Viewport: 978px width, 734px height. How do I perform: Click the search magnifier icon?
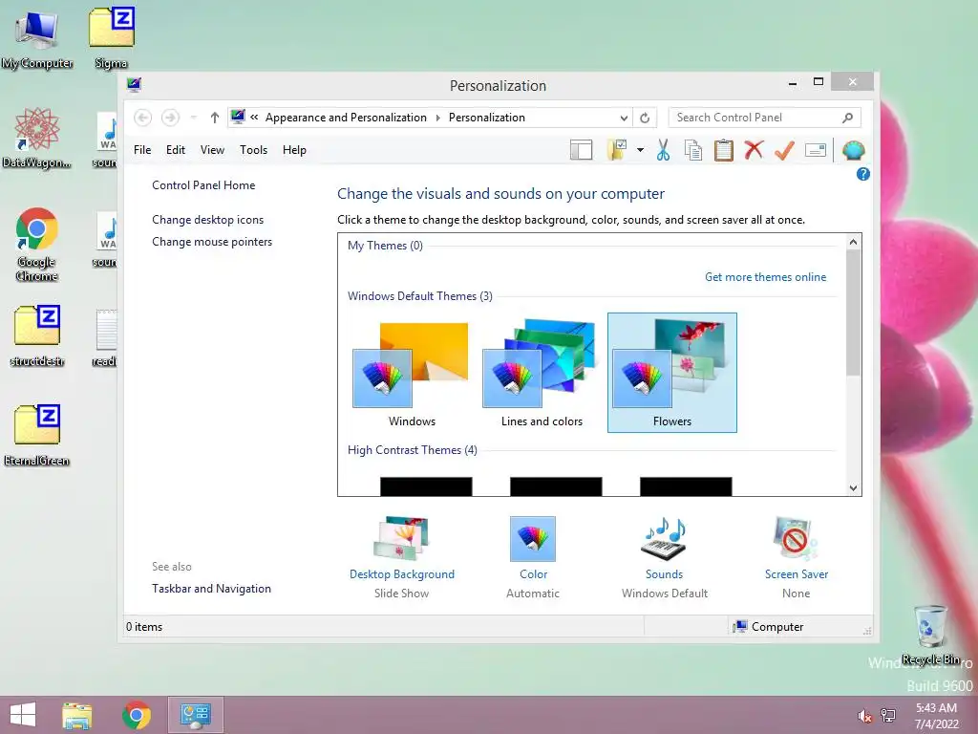pyautogui.click(x=848, y=118)
